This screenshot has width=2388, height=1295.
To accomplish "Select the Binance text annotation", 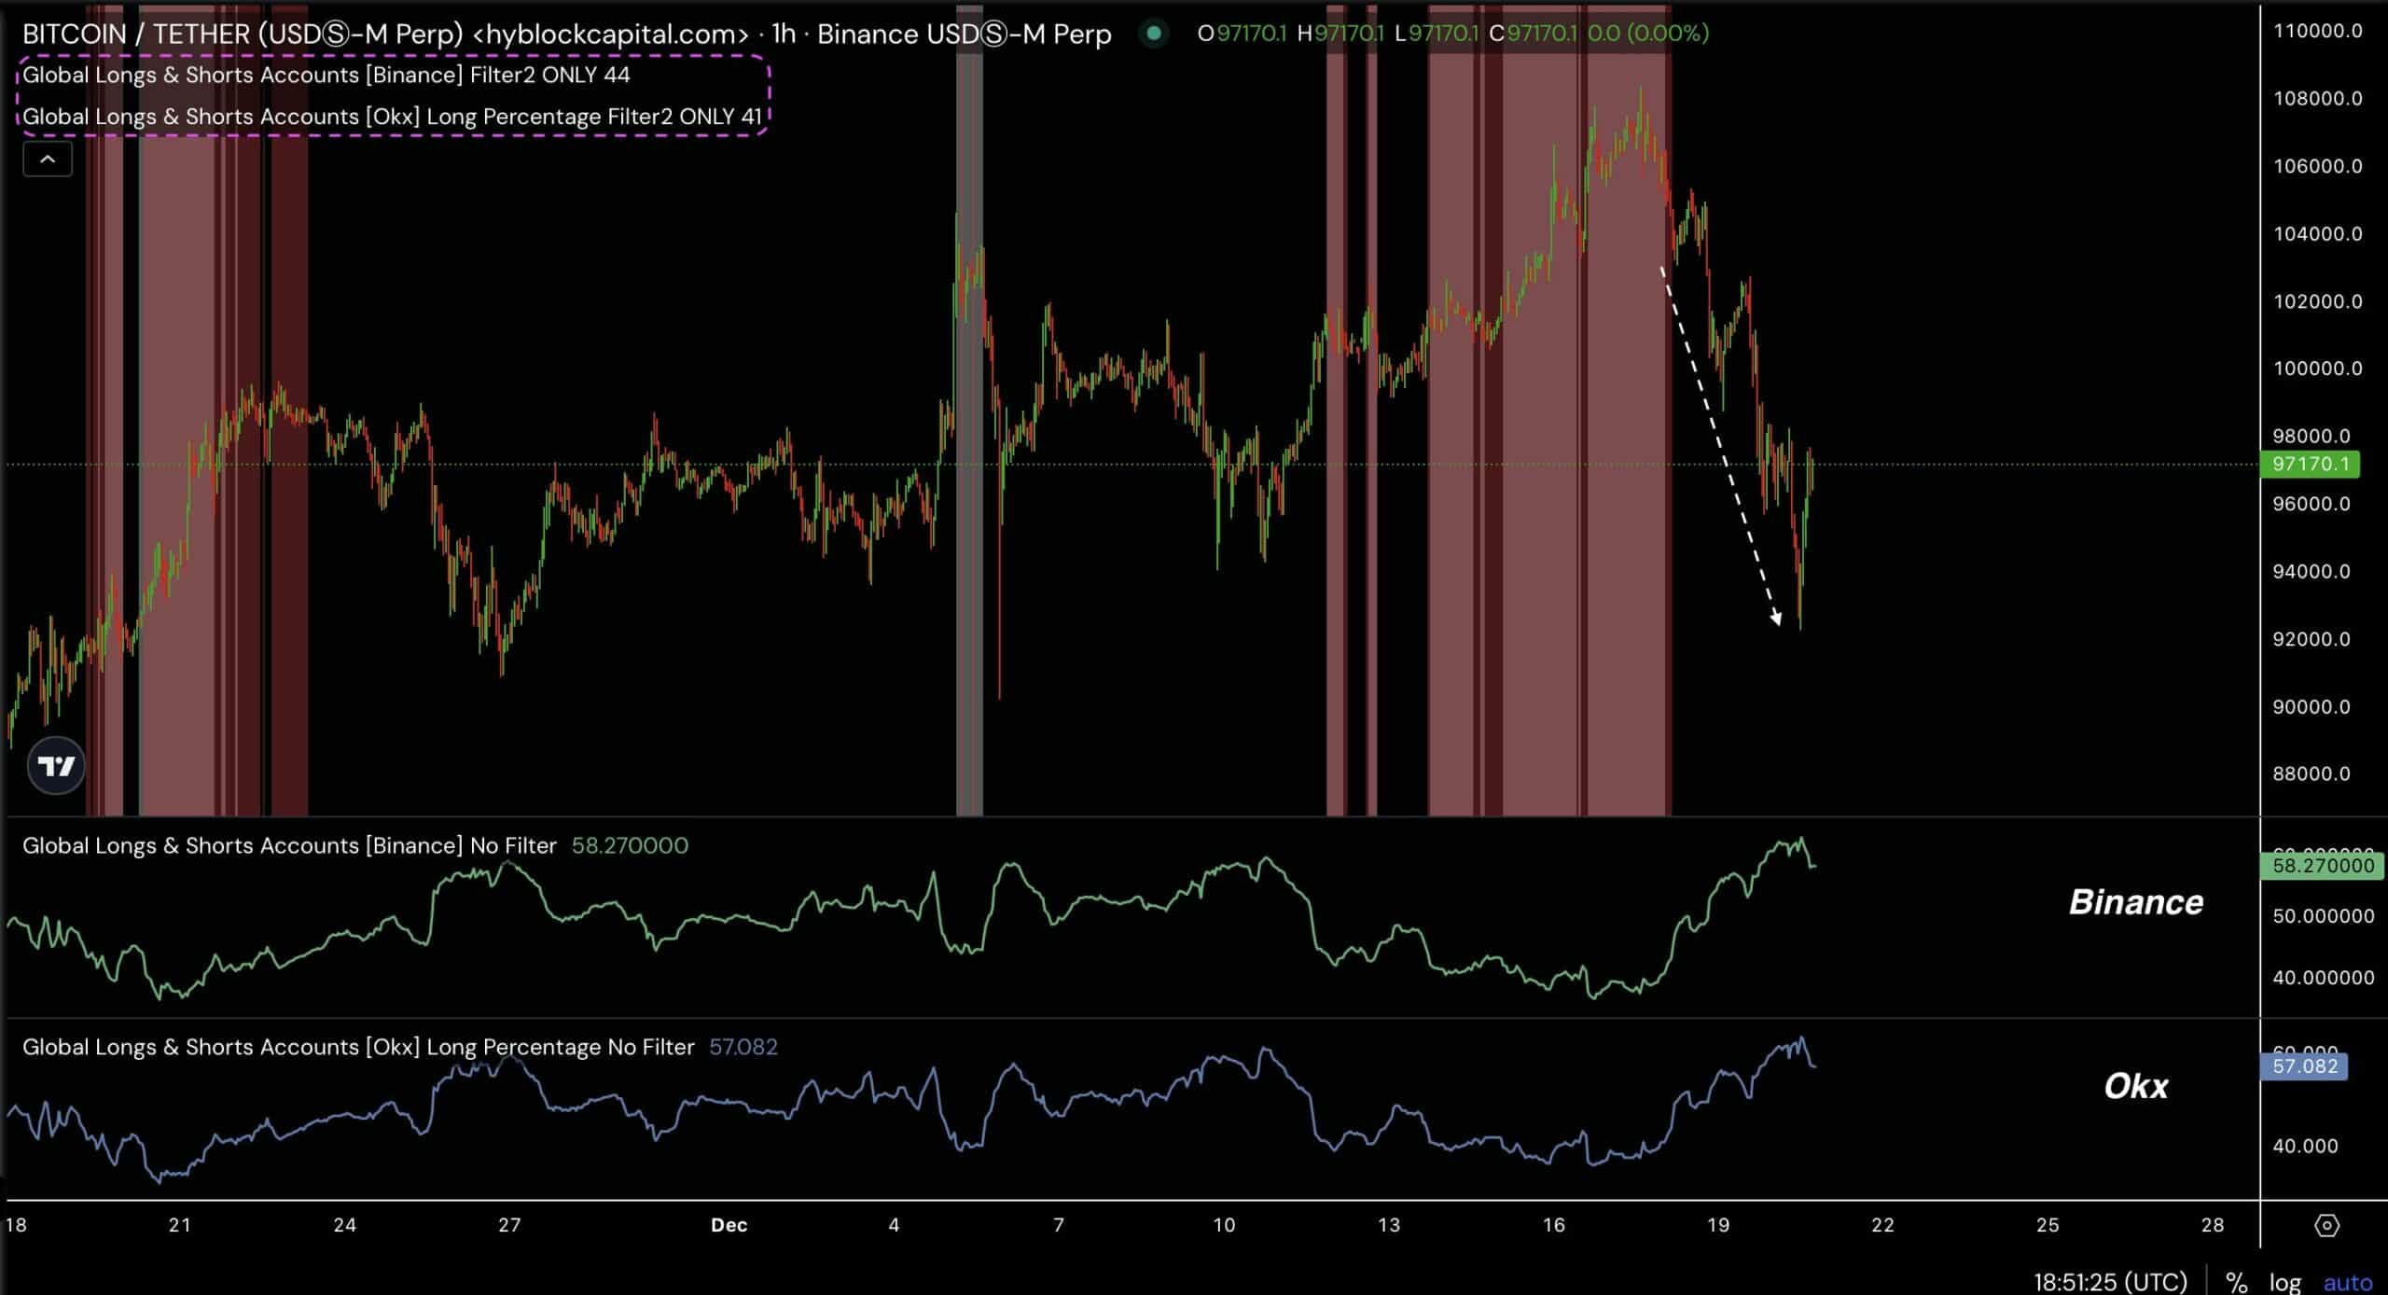I will point(2136,902).
